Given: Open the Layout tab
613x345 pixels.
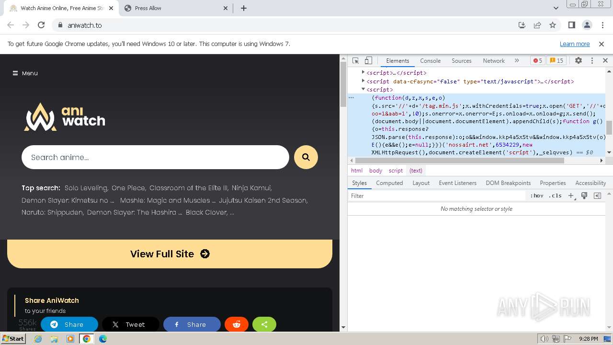Looking at the screenshot, I should 421,183.
